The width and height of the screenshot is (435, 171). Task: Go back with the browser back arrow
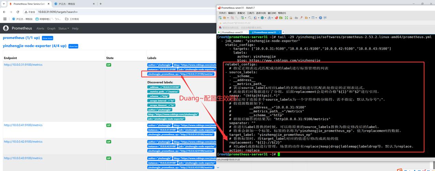[4, 12]
